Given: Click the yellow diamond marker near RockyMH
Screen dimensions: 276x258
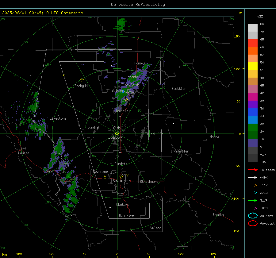Looking at the screenshot, I should pos(82,80).
